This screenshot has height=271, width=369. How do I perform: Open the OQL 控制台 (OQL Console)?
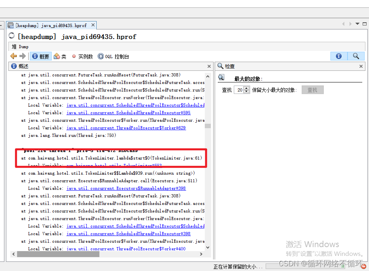click(113, 56)
